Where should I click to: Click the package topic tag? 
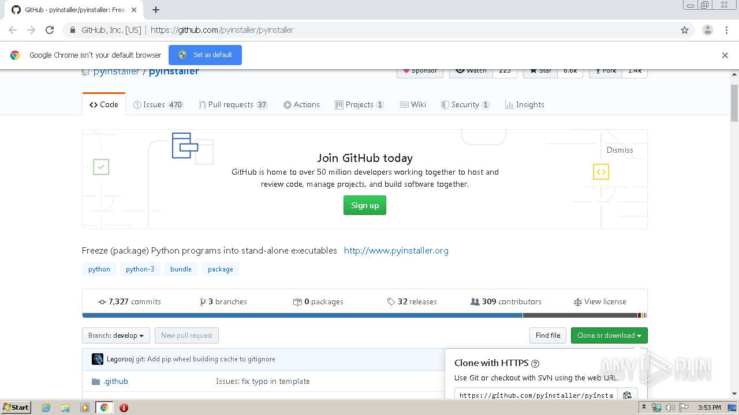(x=221, y=269)
